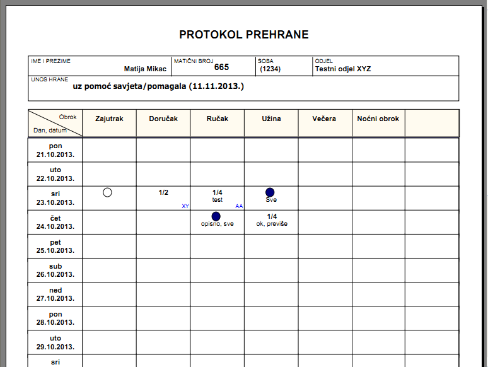Click the filled blue circle above 'Sve'
Viewport: 488px width, 367px height.
click(270, 192)
